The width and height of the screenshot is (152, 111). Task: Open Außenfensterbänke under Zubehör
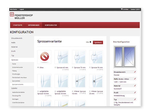[x=18, y=92]
